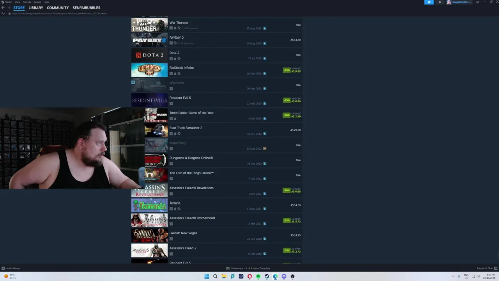Go forward with the Steam forward arrow

9,8
